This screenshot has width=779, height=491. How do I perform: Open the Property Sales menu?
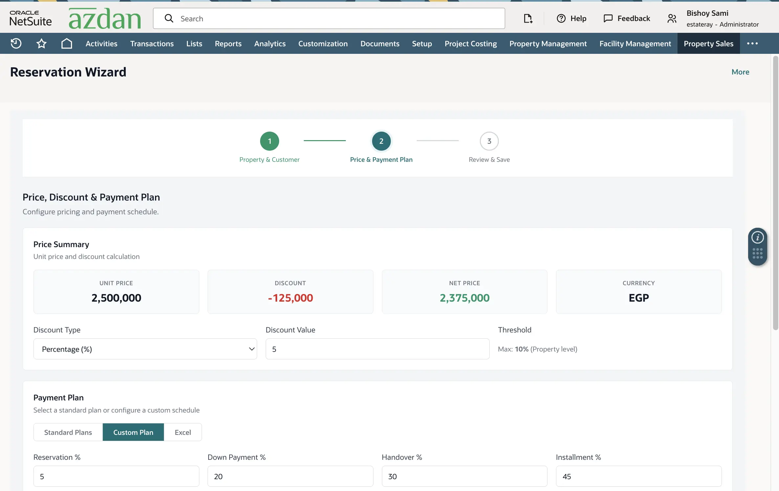(x=708, y=43)
